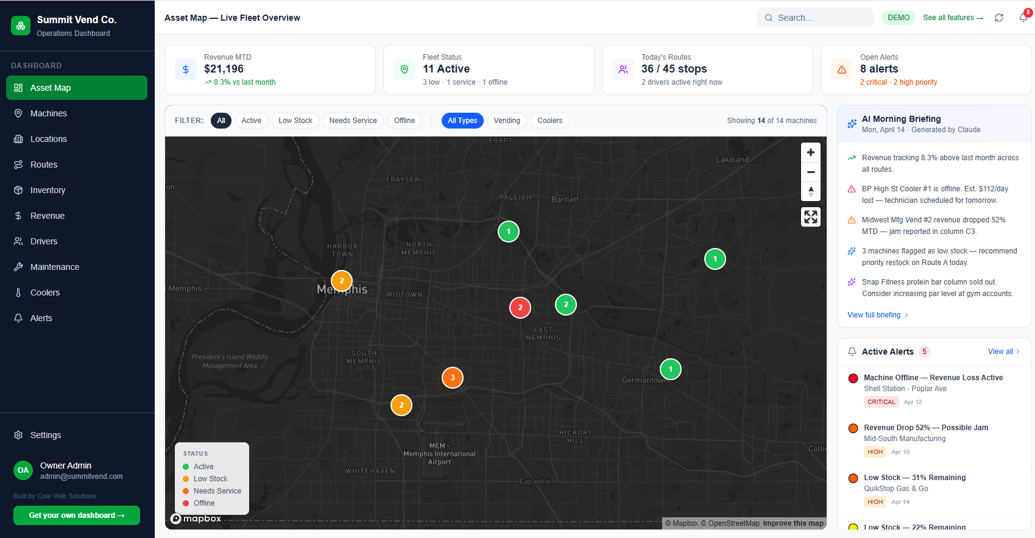Viewport: 1035px width, 538px height.
Task: Click the Improve this map link
Action: coord(793,523)
